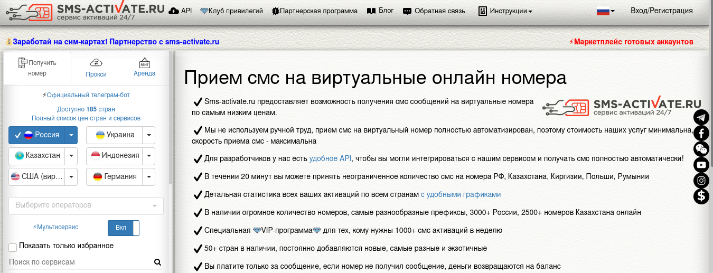
Task: Expand the Украина country dropdown arrow
Action: coord(149,135)
